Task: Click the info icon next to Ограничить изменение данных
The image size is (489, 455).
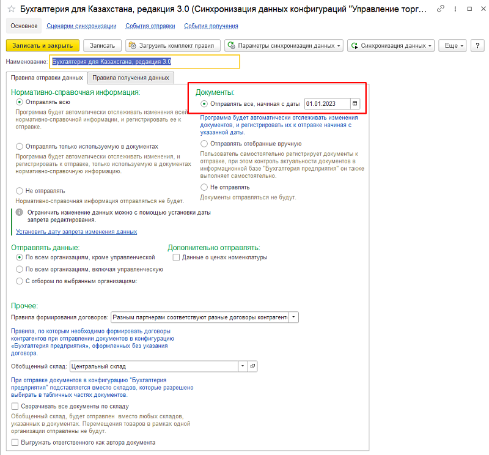Action: 20,212
